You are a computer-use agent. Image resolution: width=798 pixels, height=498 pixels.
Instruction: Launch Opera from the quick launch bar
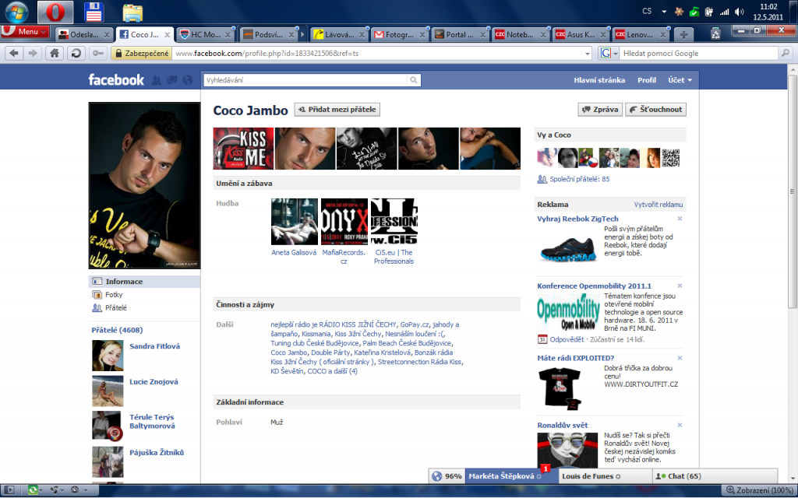(55, 12)
